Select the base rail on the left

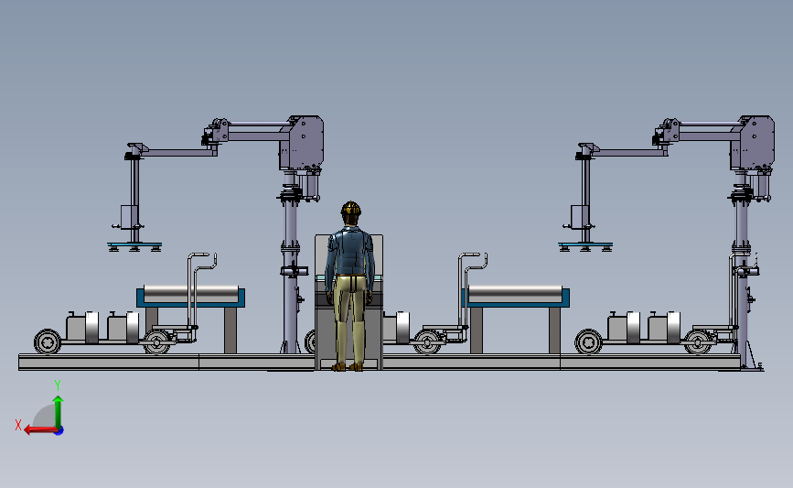pyautogui.click(x=109, y=362)
